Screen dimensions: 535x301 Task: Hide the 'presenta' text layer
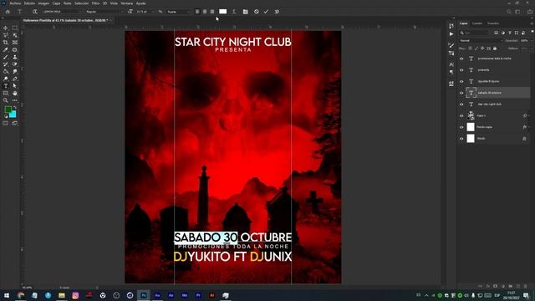461,70
